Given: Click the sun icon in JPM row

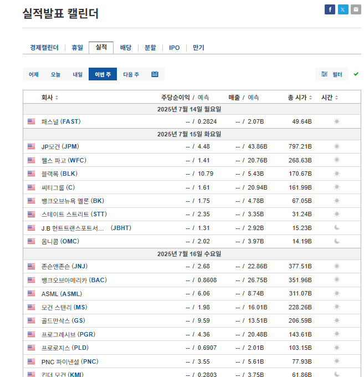Looking at the screenshot, I should click(337, 146).
